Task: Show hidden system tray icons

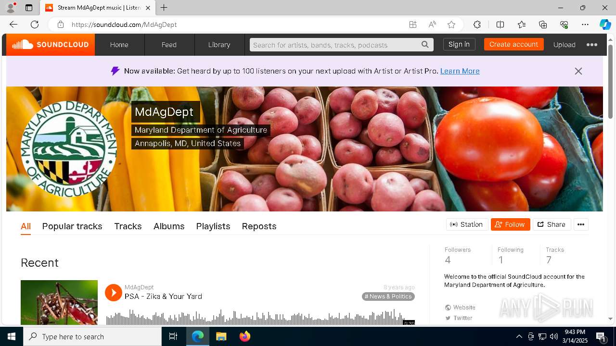Action: point(519,336)
